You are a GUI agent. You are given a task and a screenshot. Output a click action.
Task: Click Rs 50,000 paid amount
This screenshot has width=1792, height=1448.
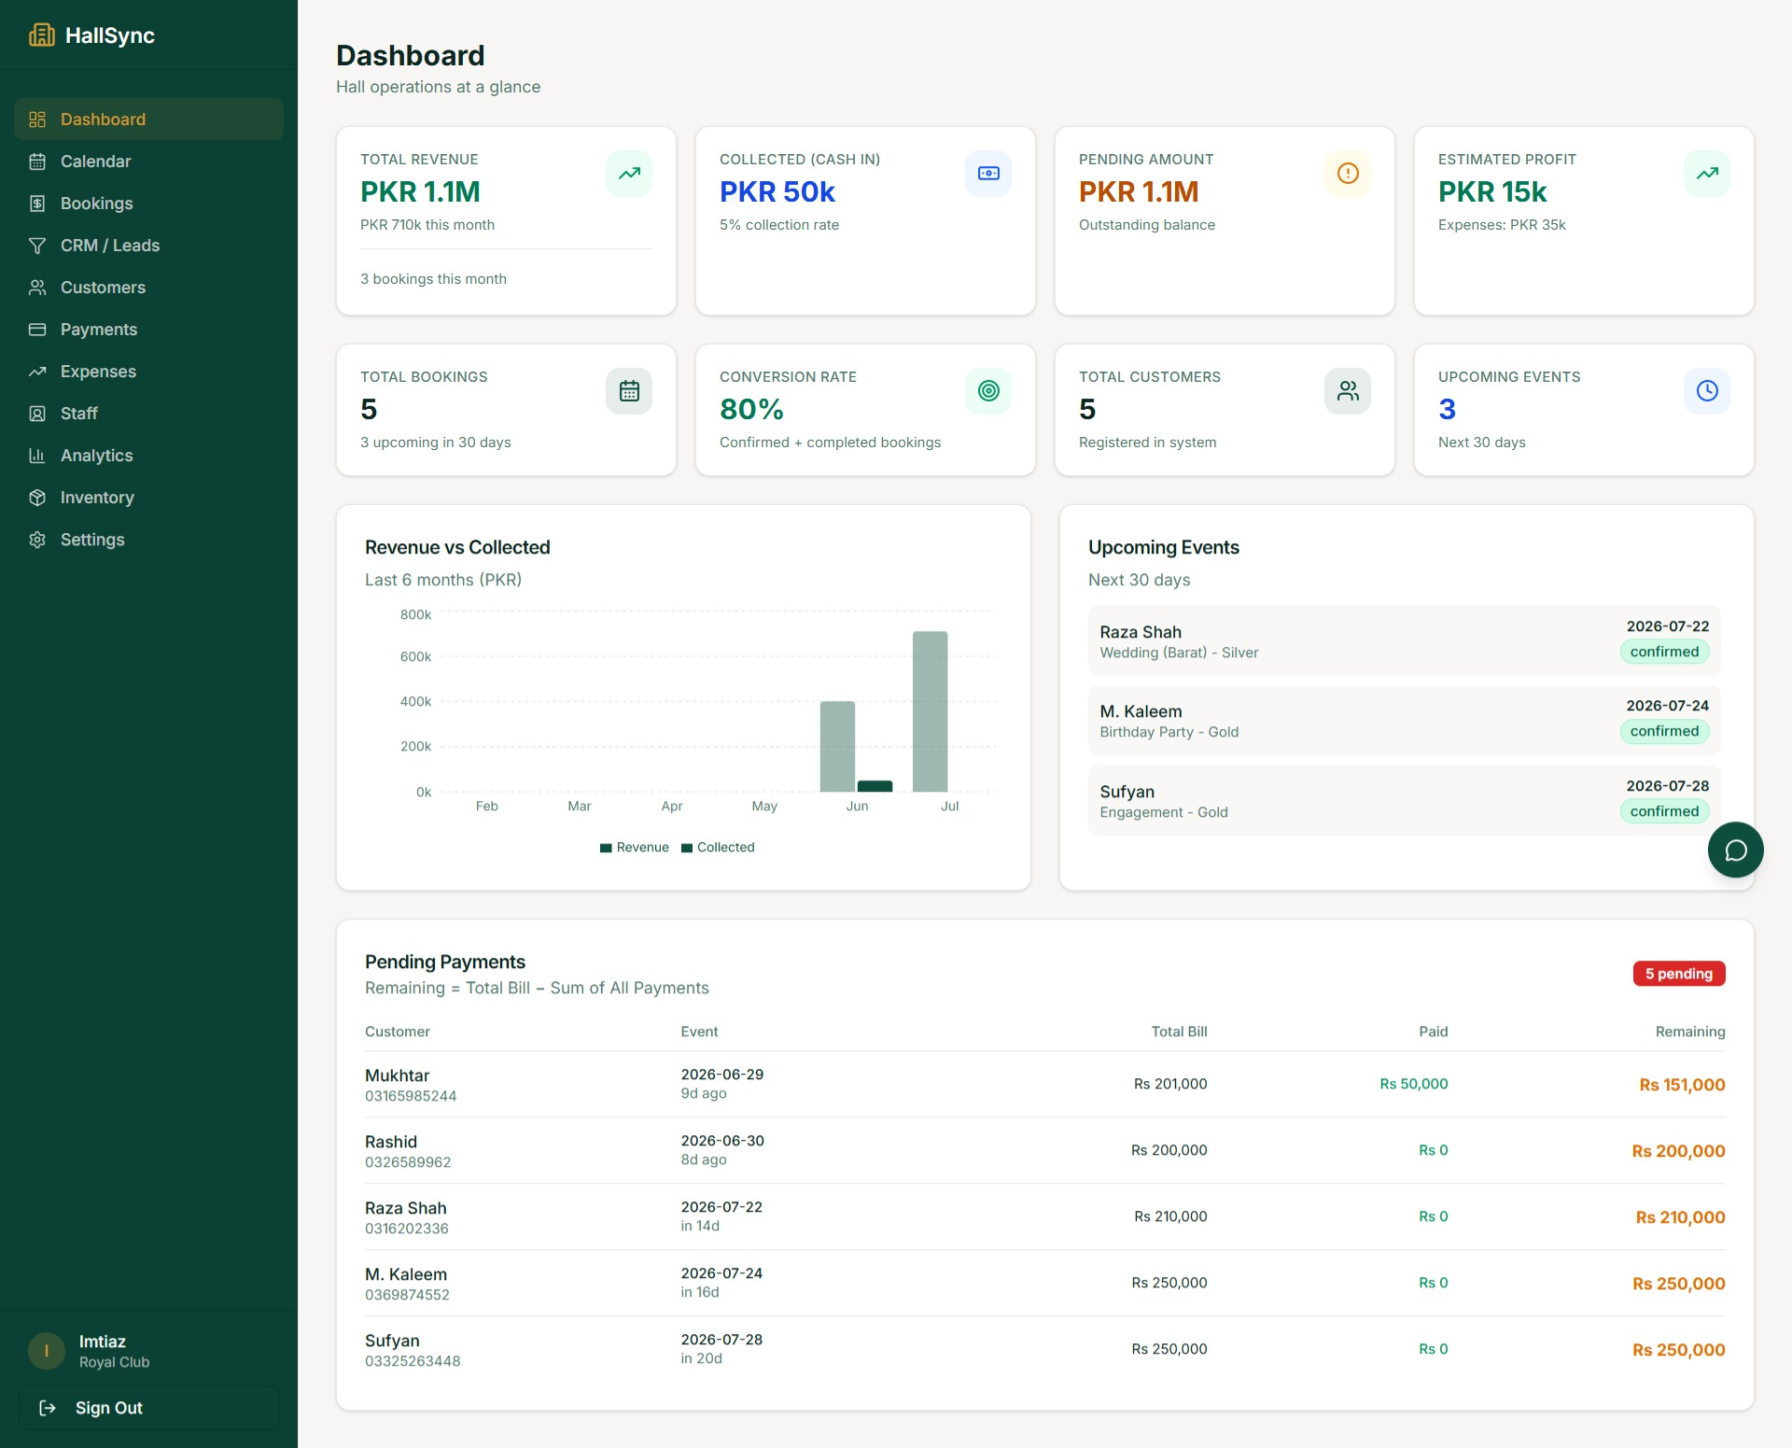pos(1413,1084)
